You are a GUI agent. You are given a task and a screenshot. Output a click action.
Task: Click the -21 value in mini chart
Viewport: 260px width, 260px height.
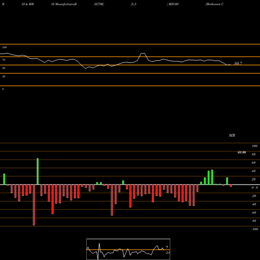tap(167, 253)
